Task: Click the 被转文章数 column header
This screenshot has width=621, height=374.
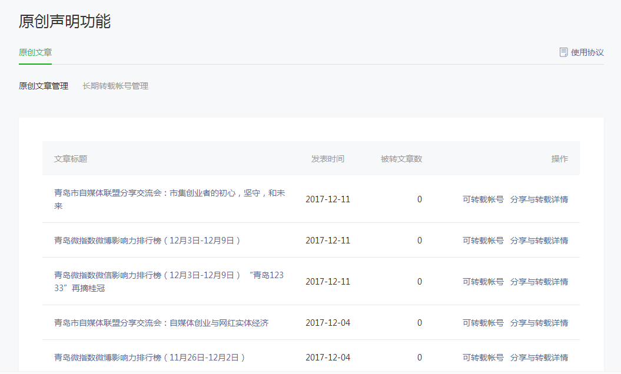Action: click(x=401, y=159)
